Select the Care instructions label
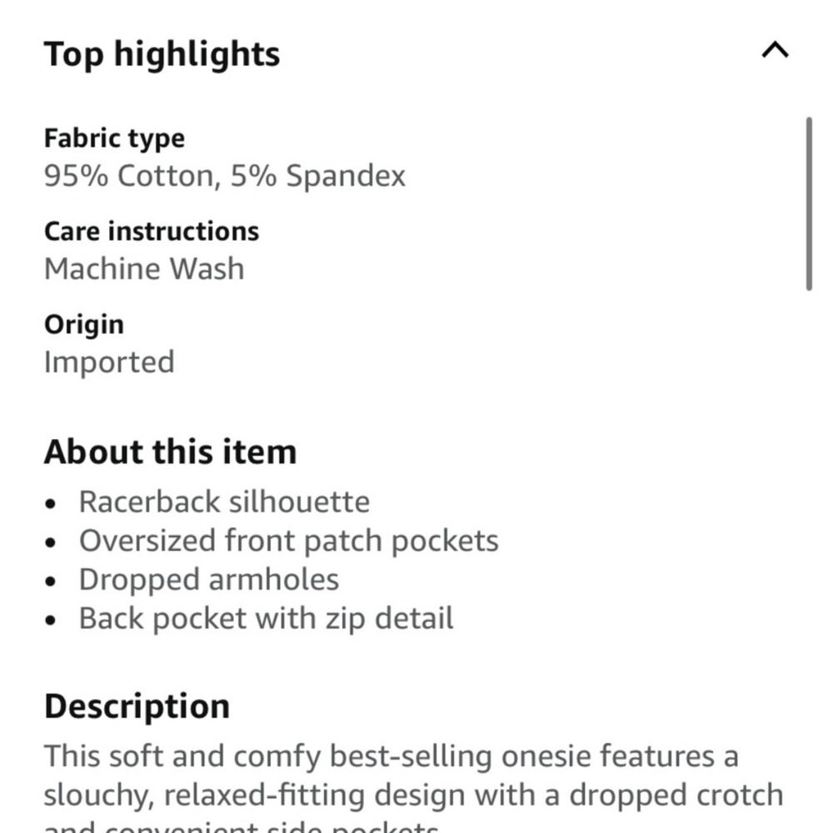Viewport: 833px width, 833px height. pyautogui.click(x=152, y=232)
